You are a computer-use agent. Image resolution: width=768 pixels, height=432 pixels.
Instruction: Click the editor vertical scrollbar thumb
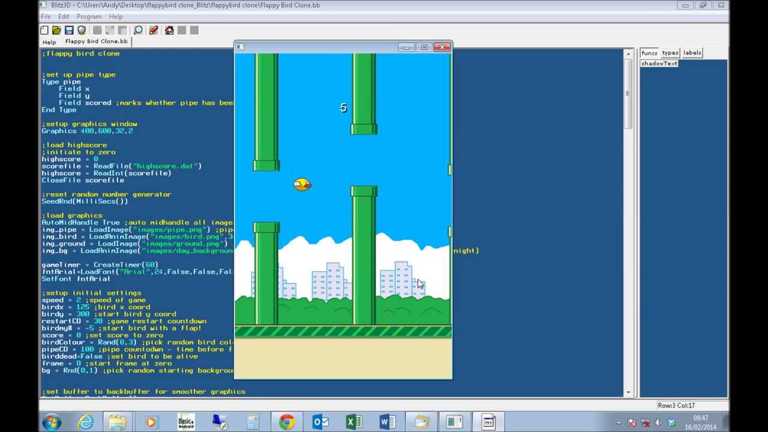[628, 93]
